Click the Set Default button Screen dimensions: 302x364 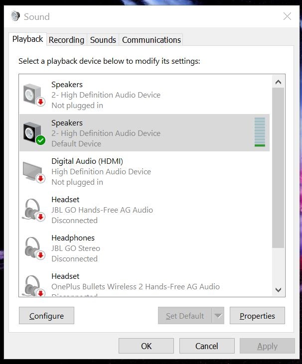point(185,316)
